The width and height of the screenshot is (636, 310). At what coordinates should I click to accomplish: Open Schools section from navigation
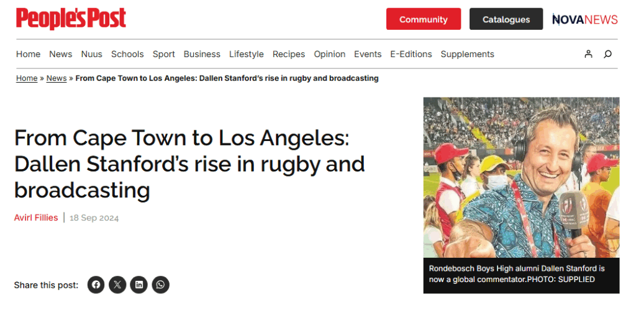point(127,54)
